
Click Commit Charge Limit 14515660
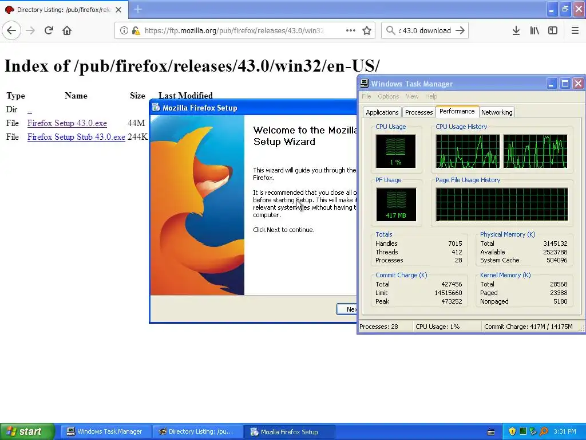[448, 293]
